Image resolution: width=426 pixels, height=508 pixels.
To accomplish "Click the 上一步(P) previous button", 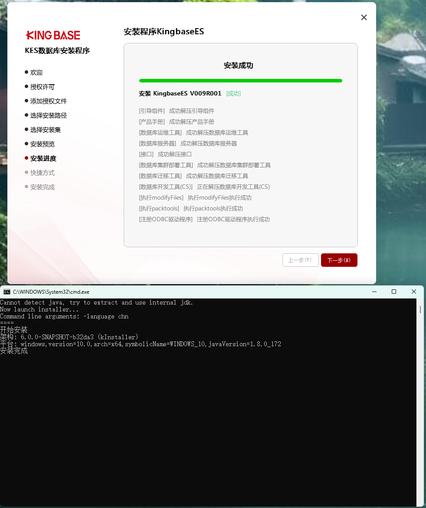I will 300,260.
